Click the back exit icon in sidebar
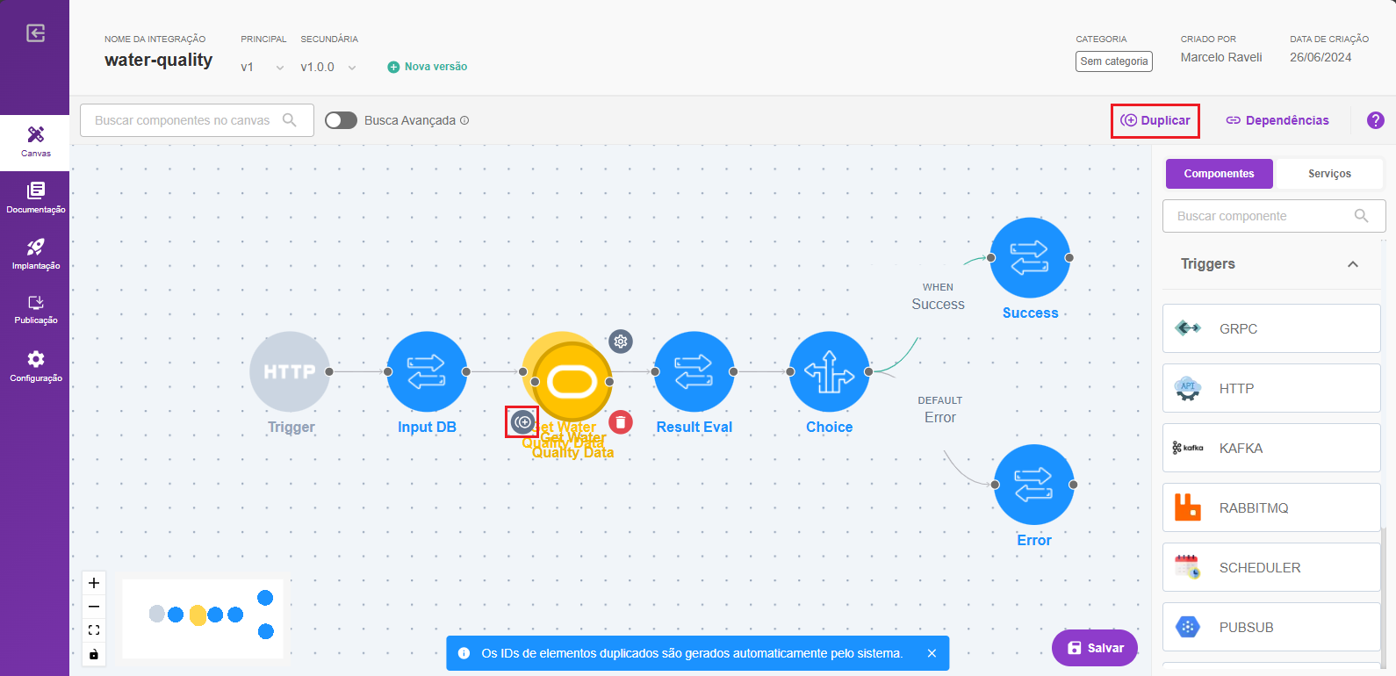Image resolution: width=1396 pixels, height=676 pixels. click(x=35, y=33)
